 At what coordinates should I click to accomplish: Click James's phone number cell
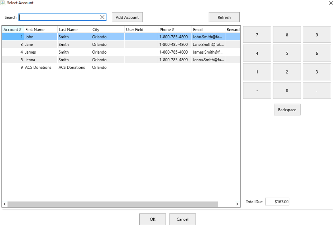pos(175,52)
